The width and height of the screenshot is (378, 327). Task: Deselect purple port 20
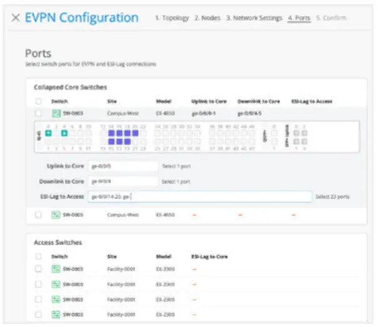point(135,133)
